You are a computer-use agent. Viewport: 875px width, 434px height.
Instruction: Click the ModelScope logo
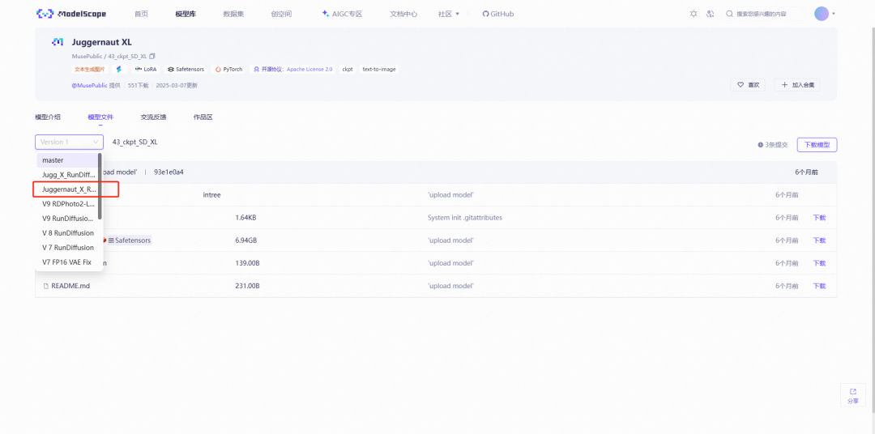point(70,14)
